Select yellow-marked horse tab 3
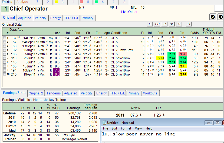Screen dimensions: 224x143 (60, 2)
